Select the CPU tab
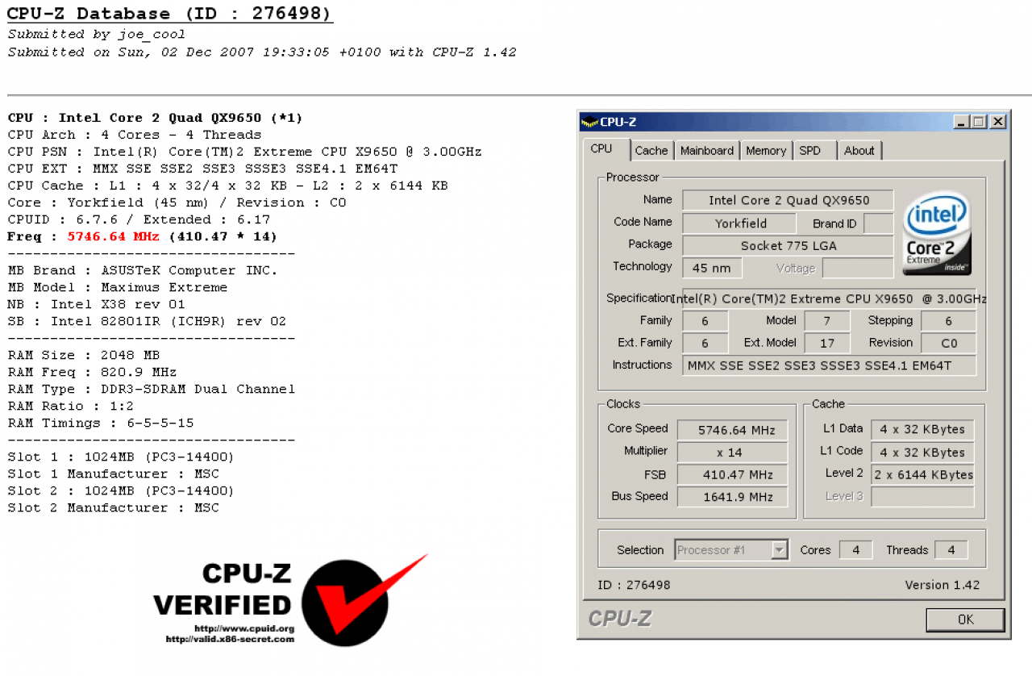This screenshot has height=676, width=1032. click(x=601, y=149)
